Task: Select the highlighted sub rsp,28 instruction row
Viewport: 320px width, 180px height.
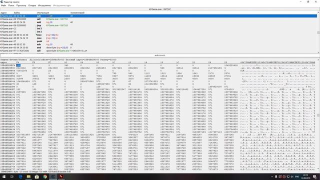Action: (x=158, y=16)
